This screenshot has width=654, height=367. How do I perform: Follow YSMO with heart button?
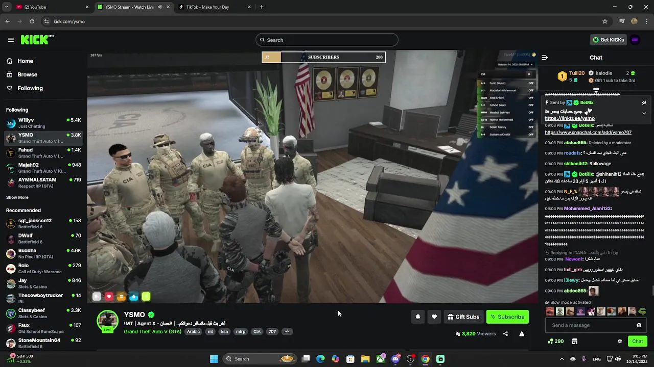click(x=434, y=317)
